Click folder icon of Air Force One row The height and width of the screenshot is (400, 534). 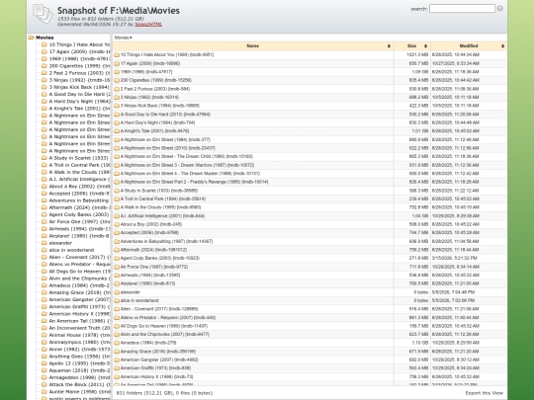pyautogui.click(x=117, y=267)
